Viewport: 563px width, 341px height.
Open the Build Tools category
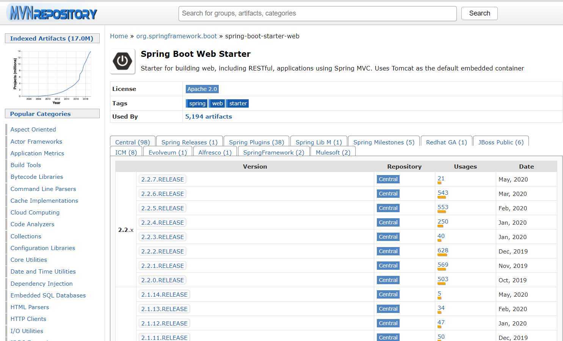point(25,165)
